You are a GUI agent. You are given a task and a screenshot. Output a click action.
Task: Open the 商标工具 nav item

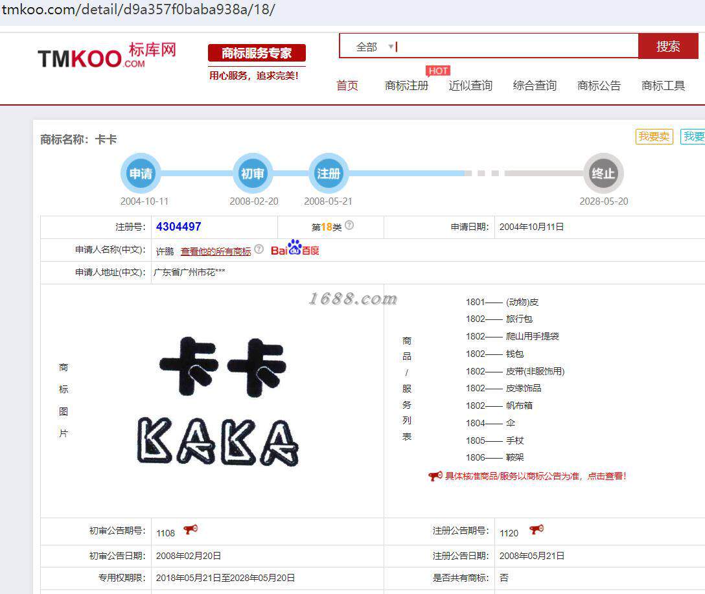click(x=663, y=86)
